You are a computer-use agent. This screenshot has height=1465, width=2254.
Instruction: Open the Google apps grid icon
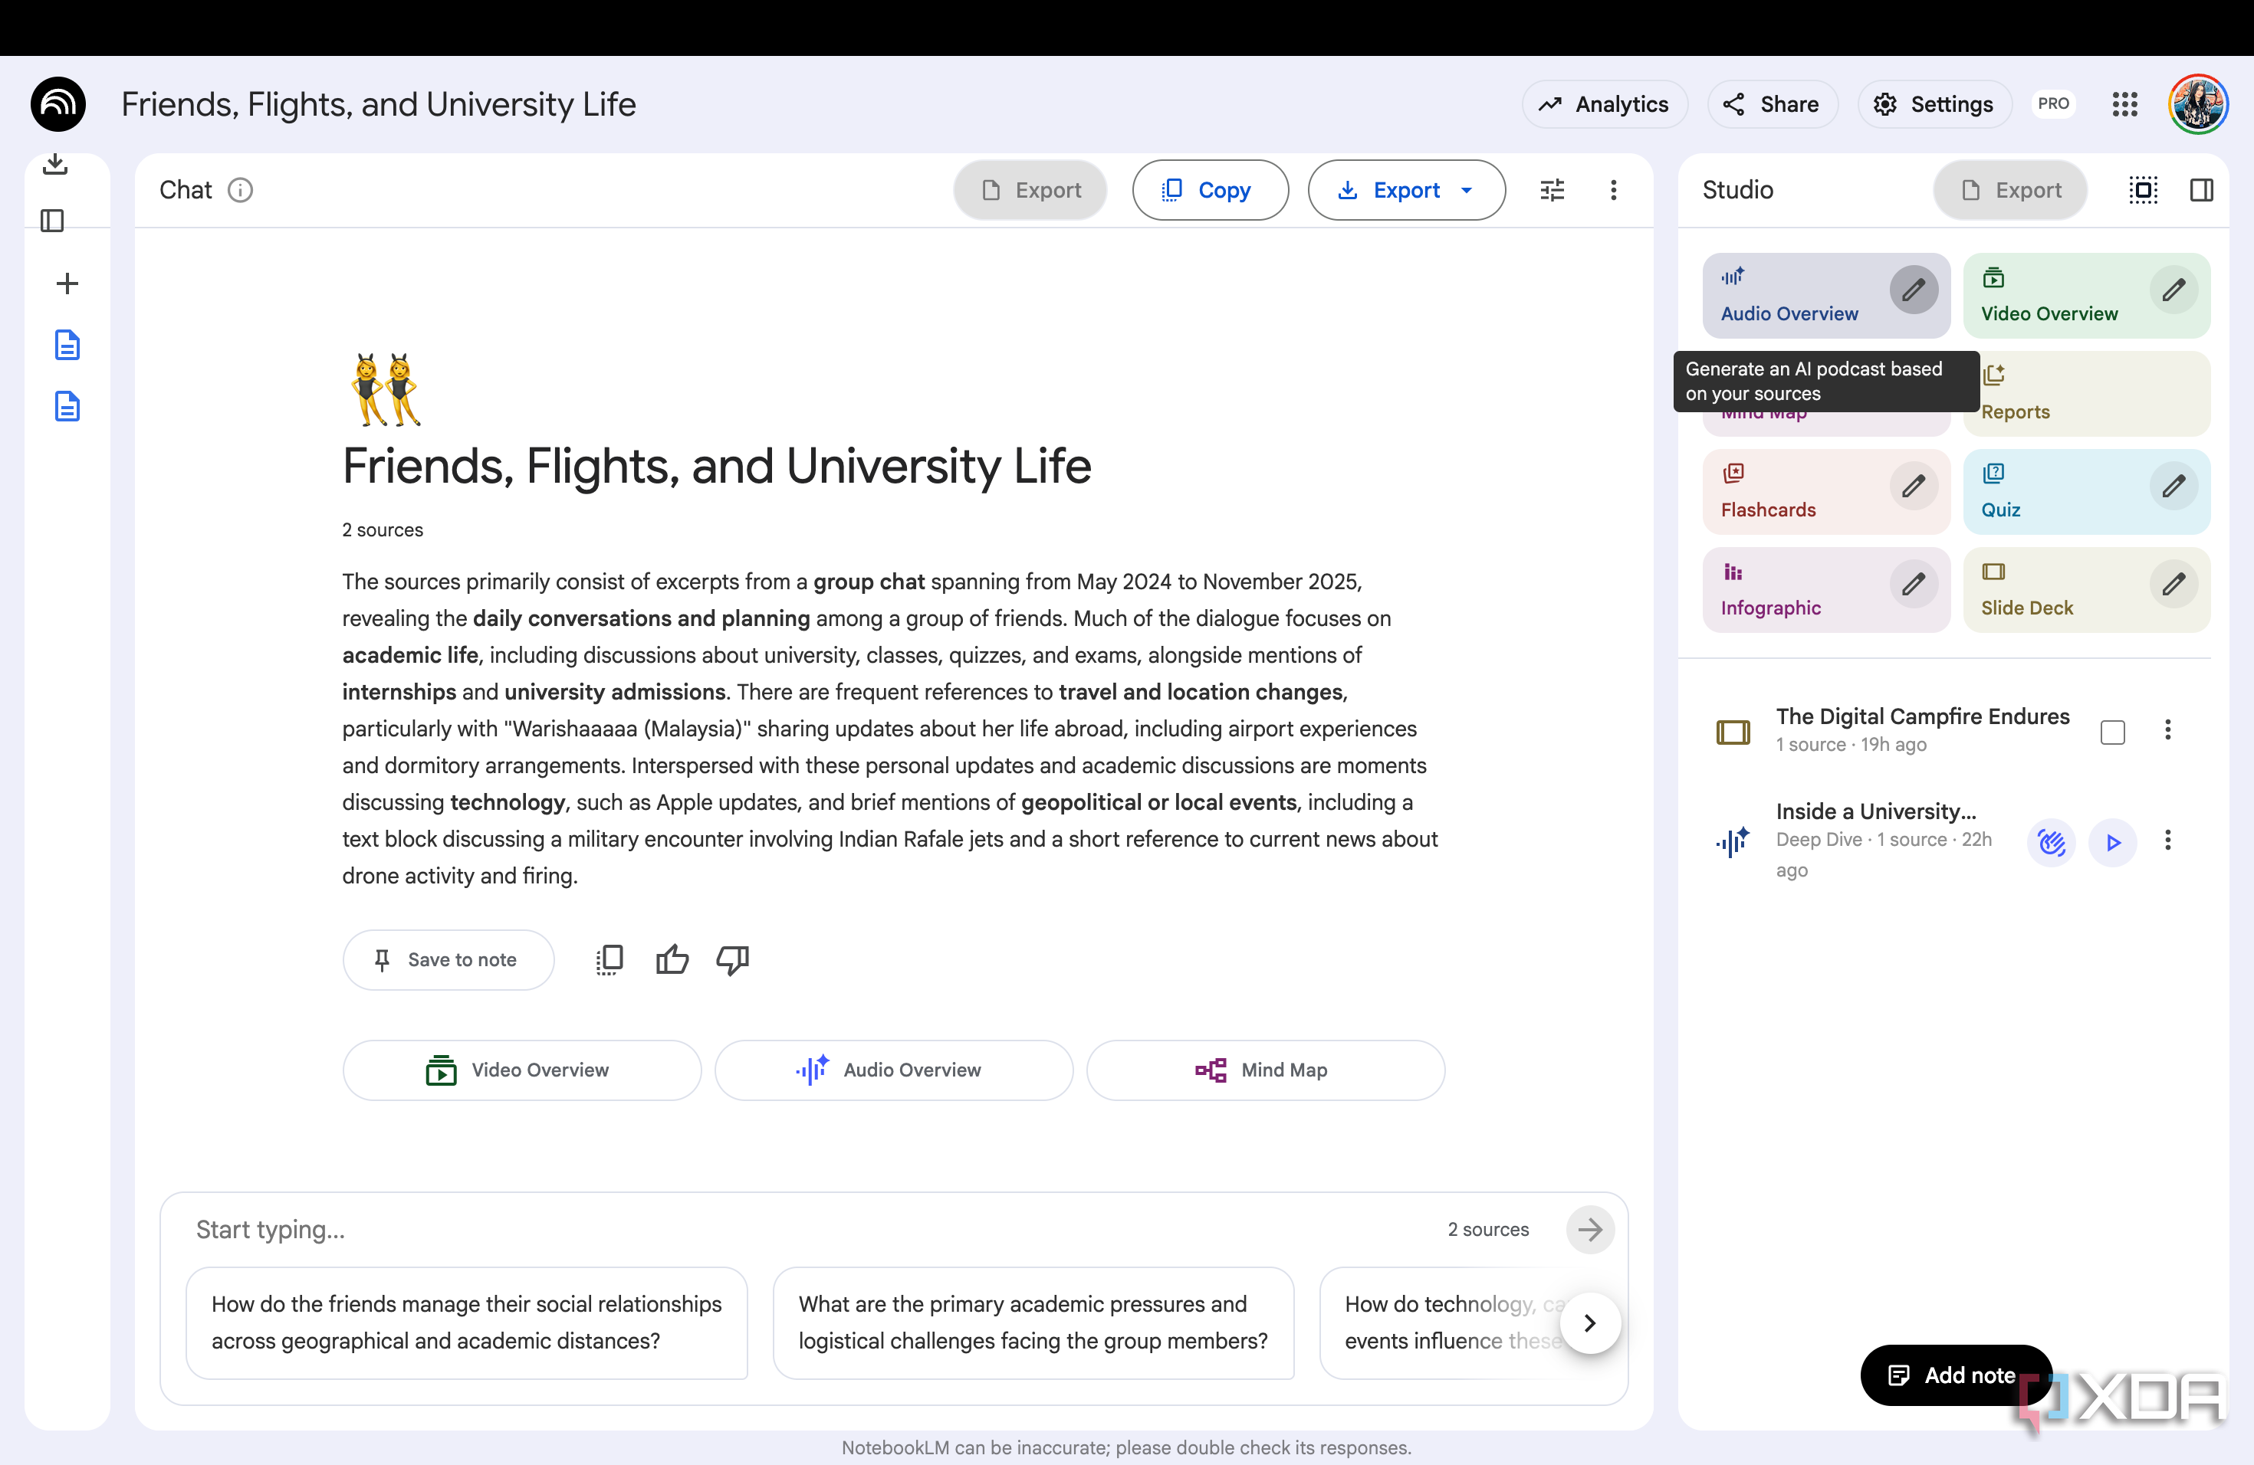coord(2124,104)
